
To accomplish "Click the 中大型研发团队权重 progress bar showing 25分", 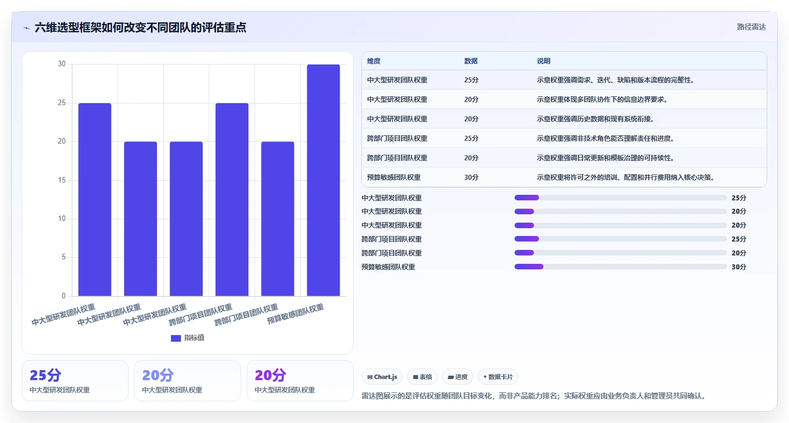I will (x=621, y=198).
